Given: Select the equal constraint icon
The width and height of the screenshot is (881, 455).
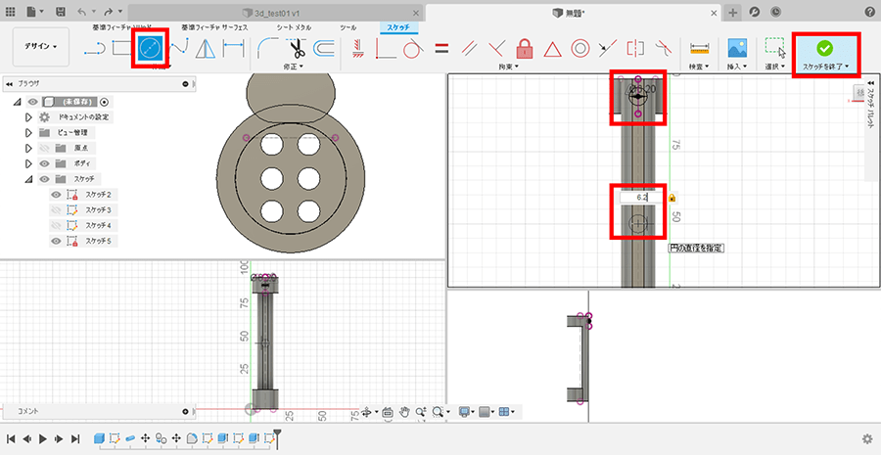Looking at the screenshot, I should [x=441, y=48].
